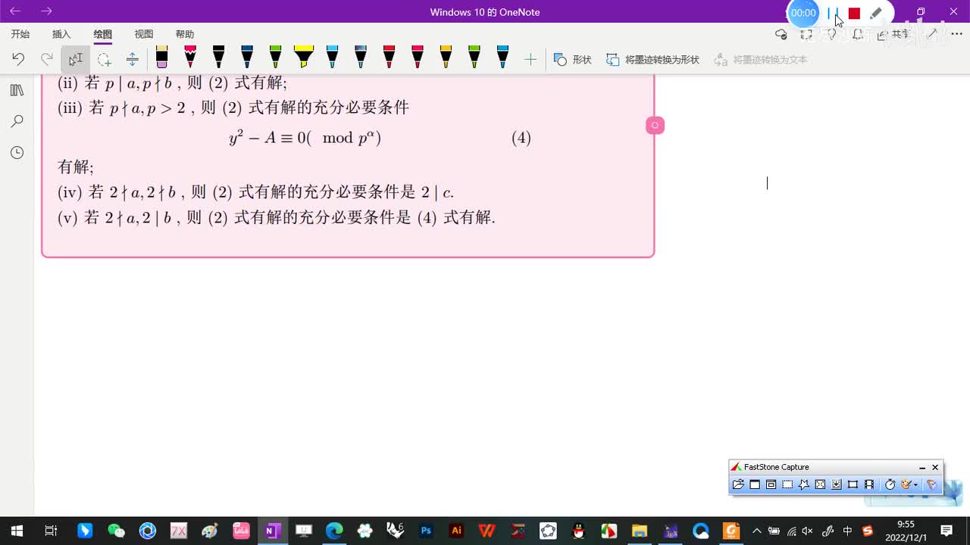
Task: Open FastStone Capture settings
Action: point(931,484)
